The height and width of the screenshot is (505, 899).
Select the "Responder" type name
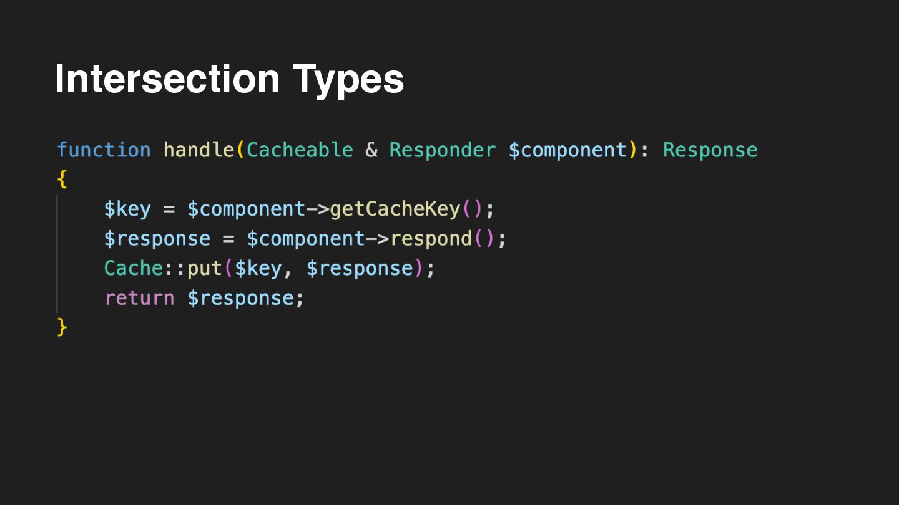(443, 150)
